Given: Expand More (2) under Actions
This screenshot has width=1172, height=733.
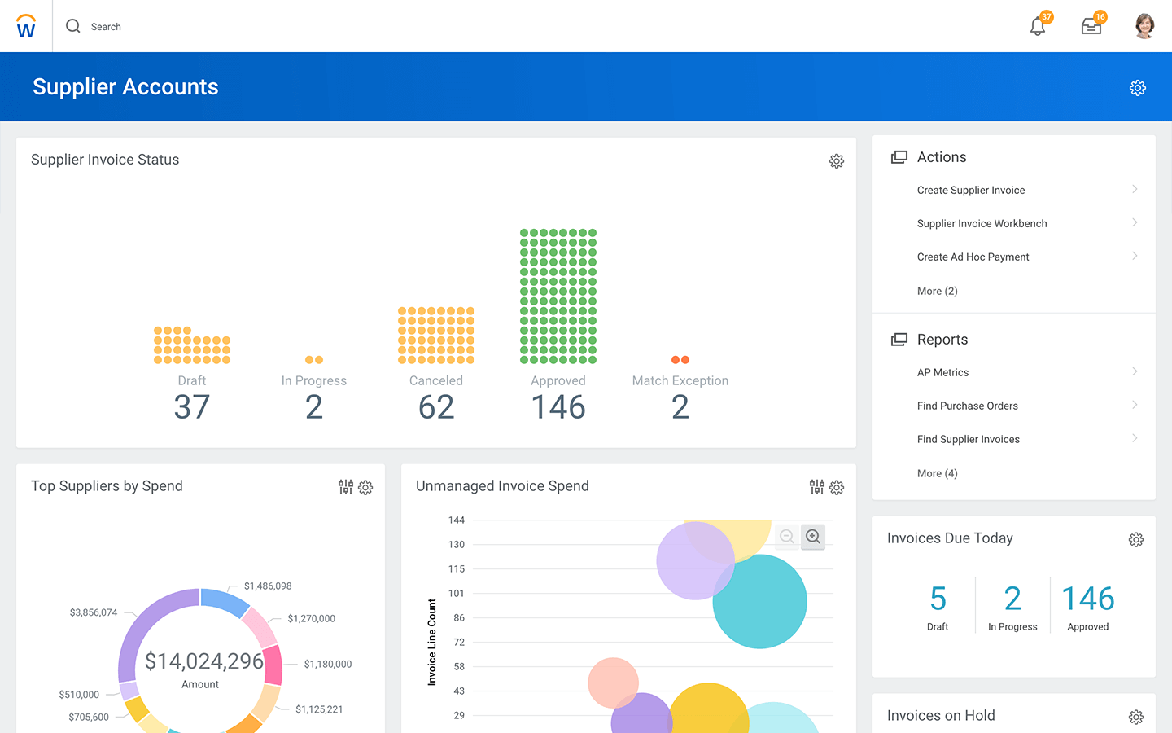Looking at the screenshot, I should (937, 291).
